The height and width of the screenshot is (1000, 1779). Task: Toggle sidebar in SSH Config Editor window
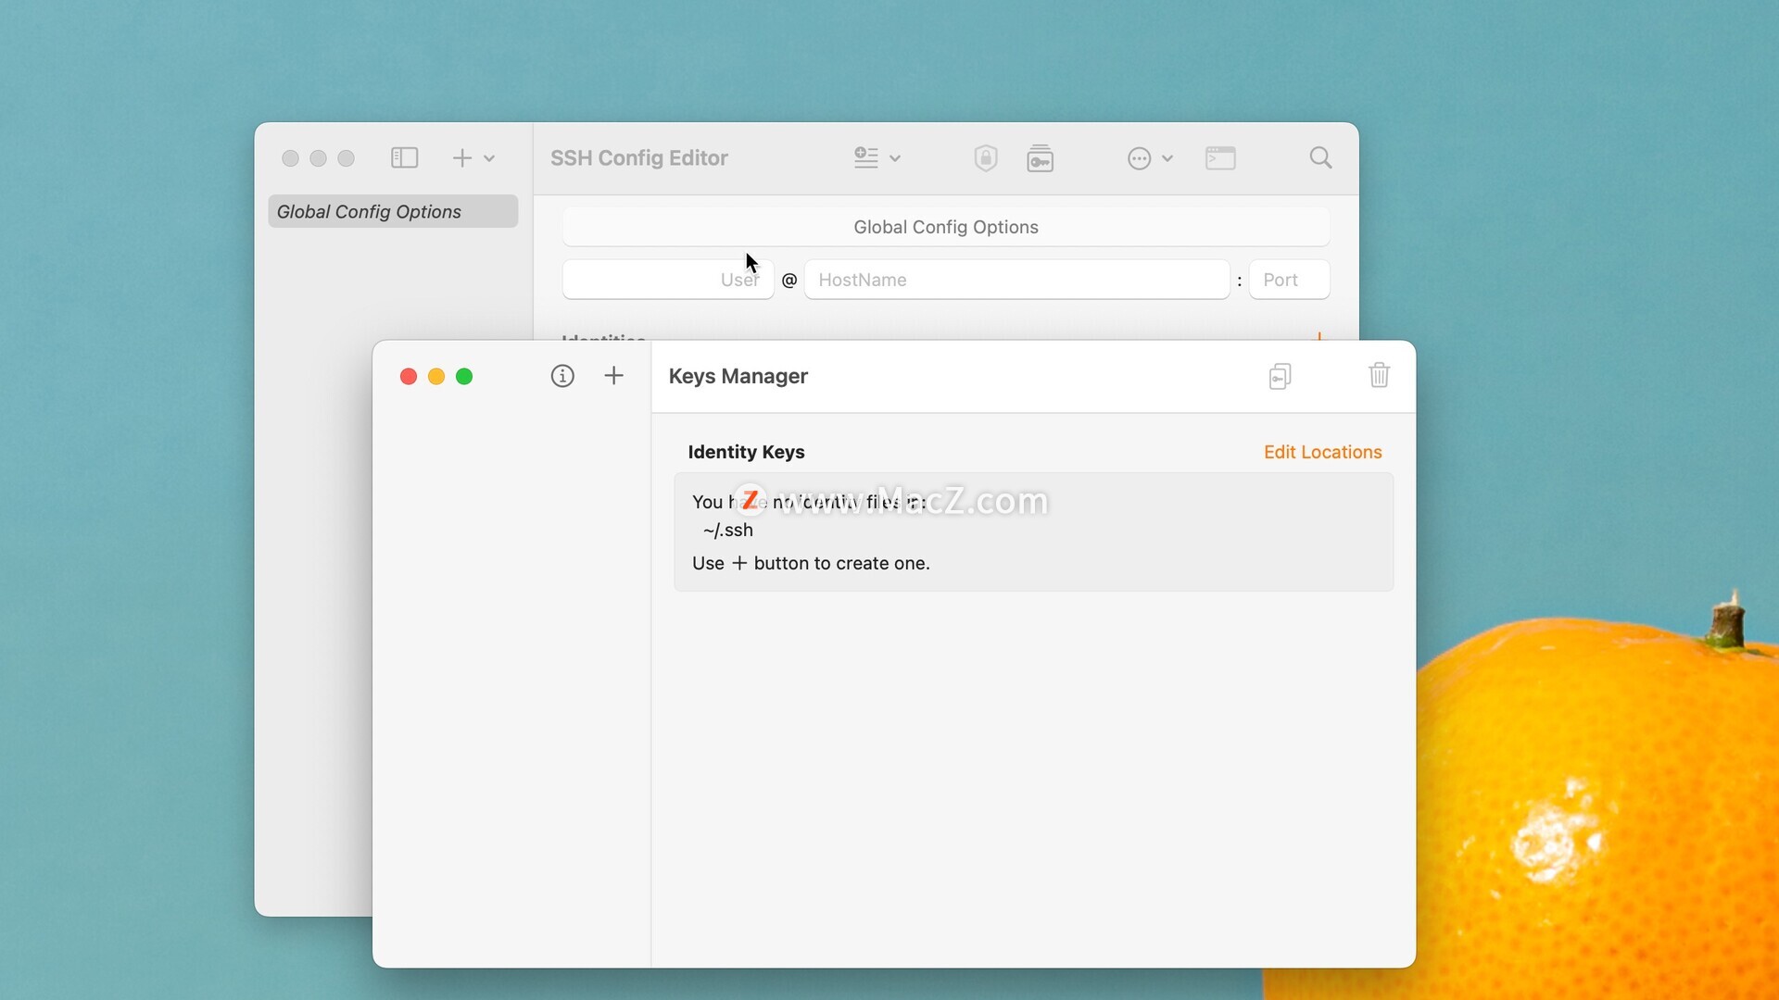[x=404, y=158]
